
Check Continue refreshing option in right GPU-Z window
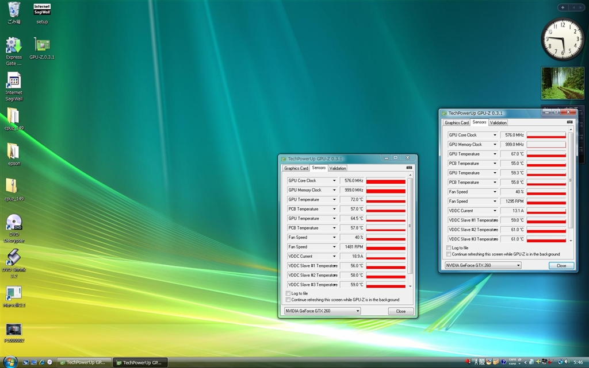449,254
